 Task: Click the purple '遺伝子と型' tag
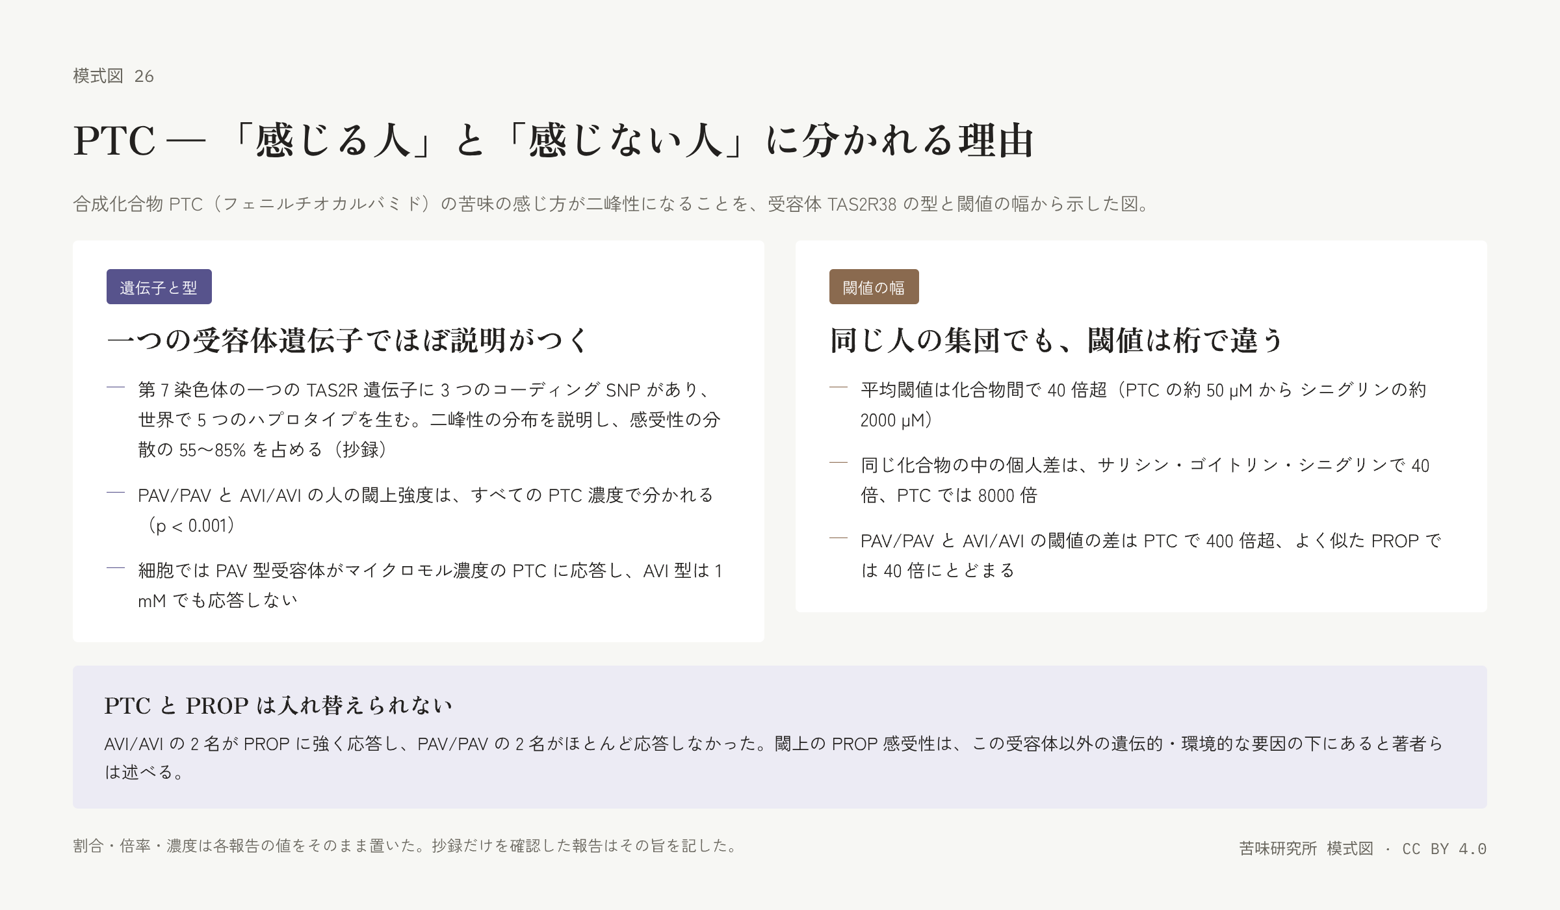(159, 287)
